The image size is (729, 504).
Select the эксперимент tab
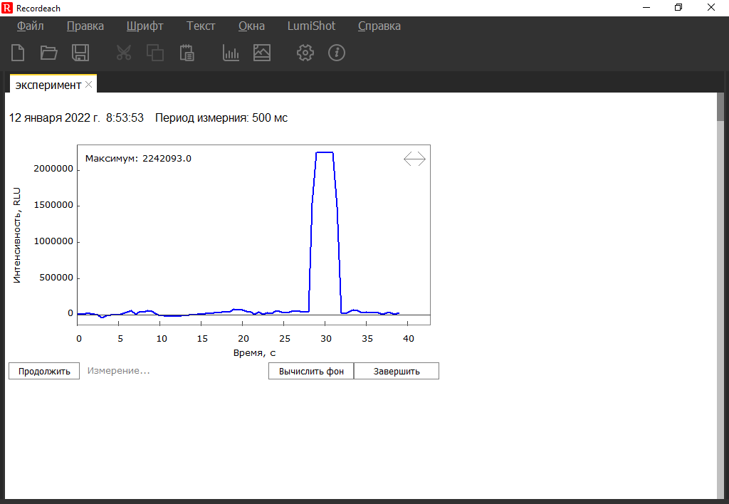tap(48, 85)
